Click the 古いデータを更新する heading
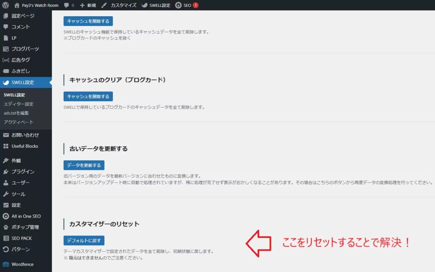 [99, 149]
